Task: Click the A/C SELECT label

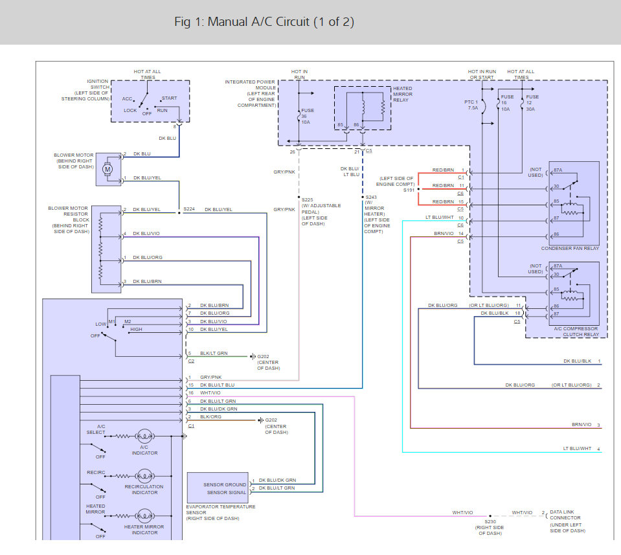Action: [96, 429]
